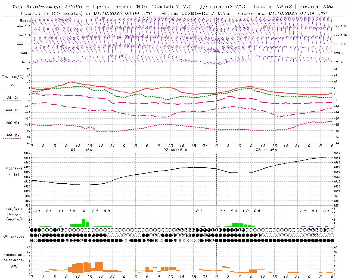Select the latitude value Широта: 59.62
This screenshot has width=348, height=279.
point(272,7)
